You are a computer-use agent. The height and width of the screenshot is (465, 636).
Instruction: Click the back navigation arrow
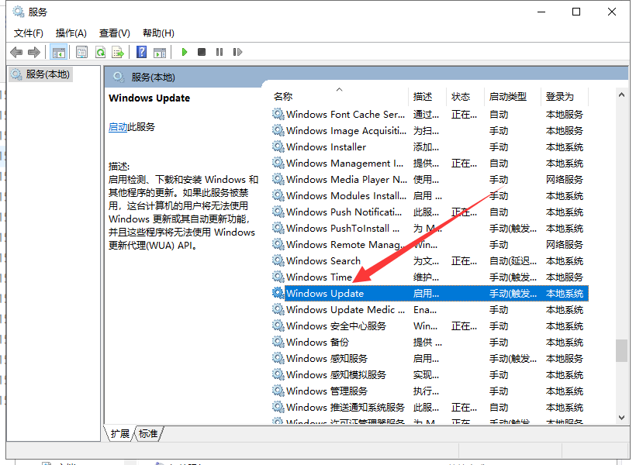pyautogui.click(x=16, y=51)
